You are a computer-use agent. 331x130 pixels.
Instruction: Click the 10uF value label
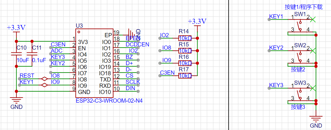[x=23, y=60]
